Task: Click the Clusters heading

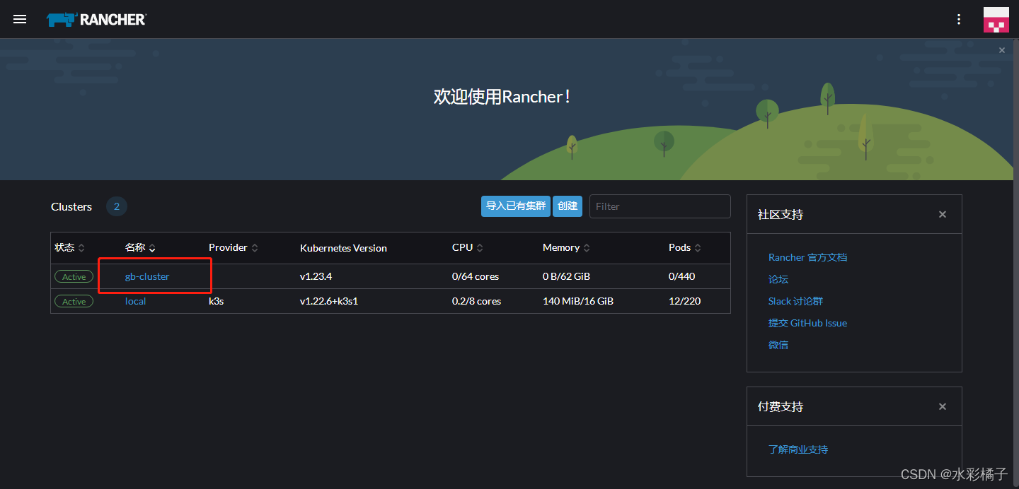Action: coord(71,206)
